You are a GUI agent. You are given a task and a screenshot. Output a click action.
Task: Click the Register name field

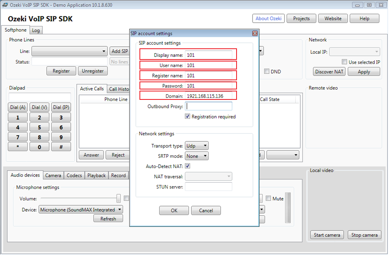click(209, 76)
